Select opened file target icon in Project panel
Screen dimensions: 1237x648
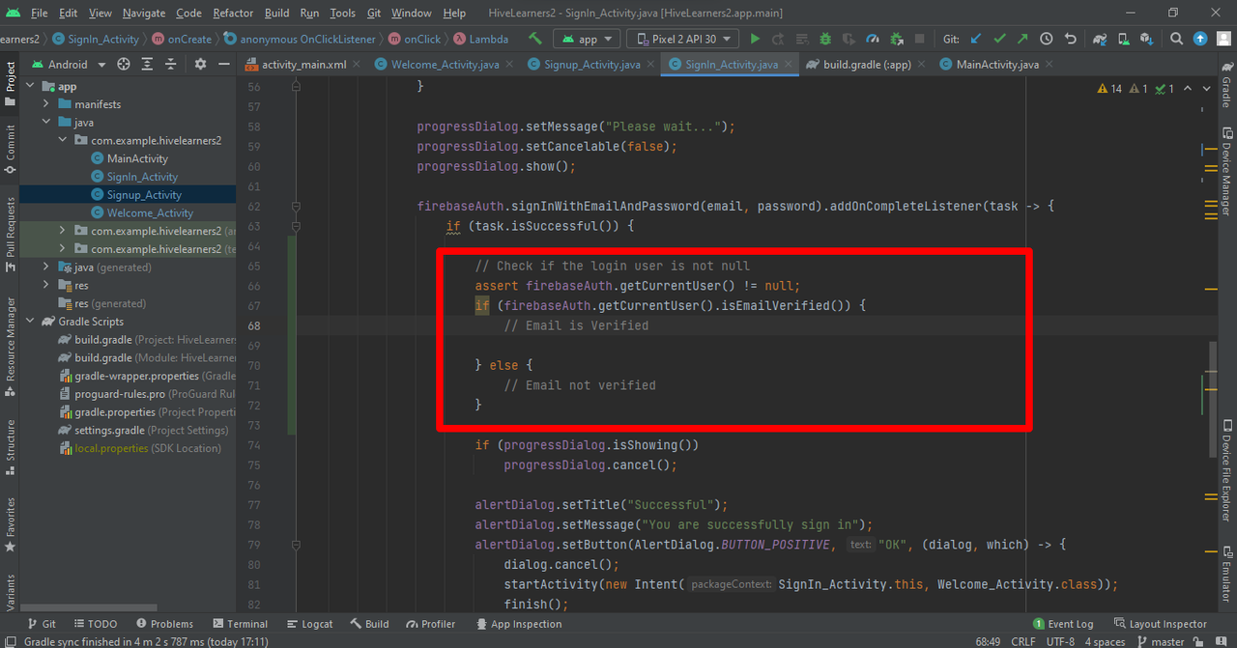point(124,64)
